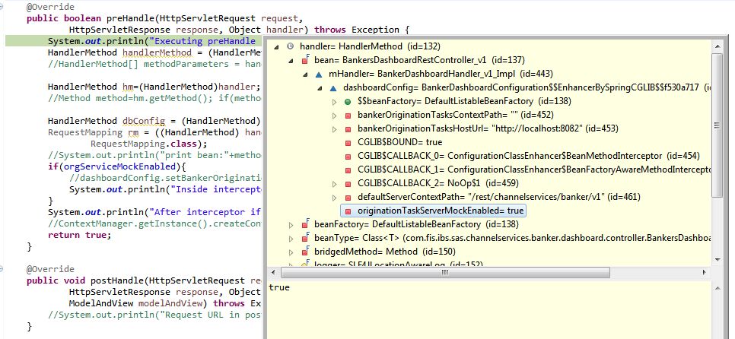The height and width of the screenshot is (339, 735).
Task: Click the vertical scrollbar thumb
Action: (x=717, y=125)
